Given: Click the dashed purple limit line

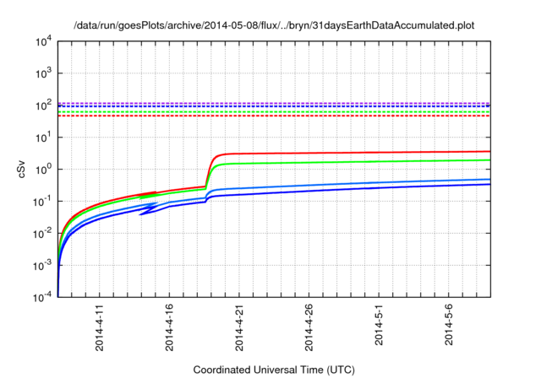Looking at the screenshot, I should (274, 103).
